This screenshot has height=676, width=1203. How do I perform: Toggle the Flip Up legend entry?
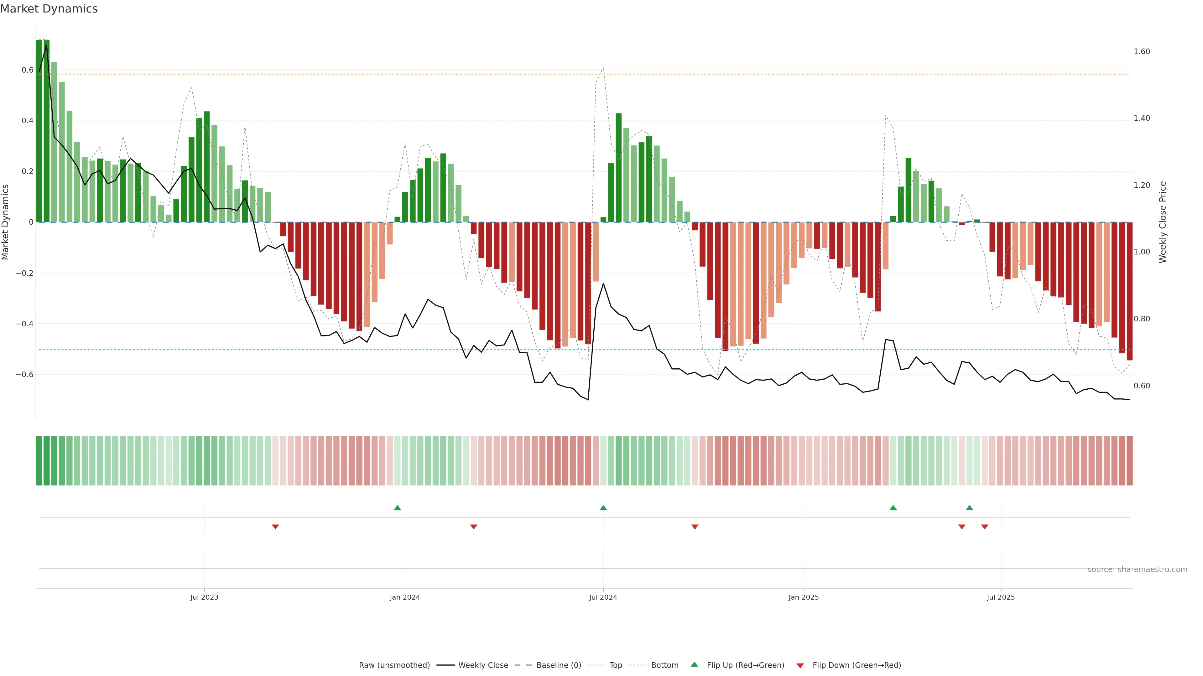745,665
